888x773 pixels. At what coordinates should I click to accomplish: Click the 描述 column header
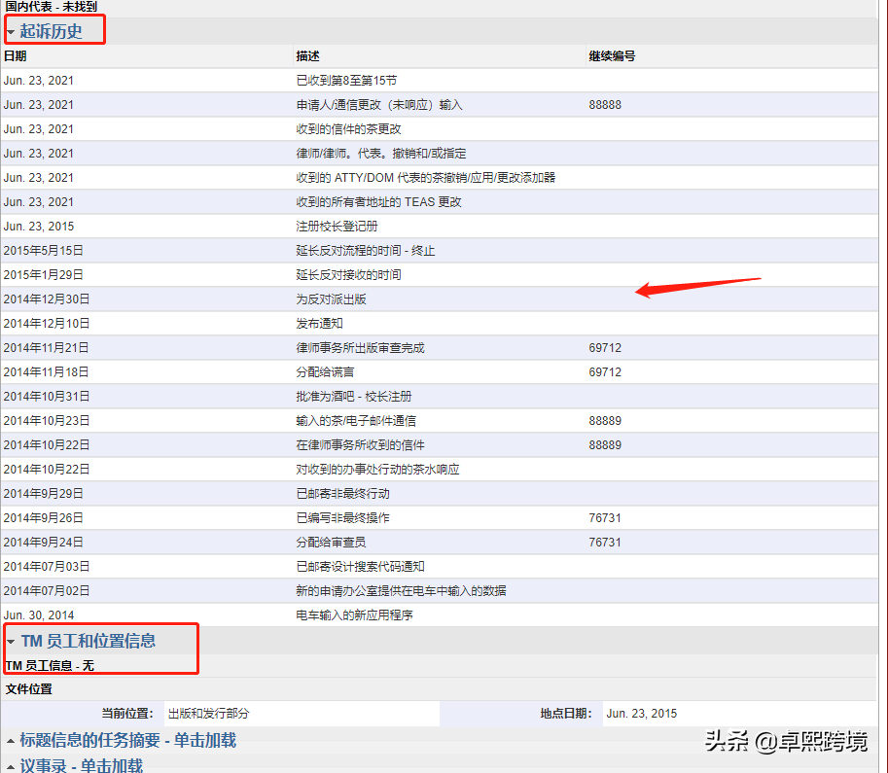308,56
